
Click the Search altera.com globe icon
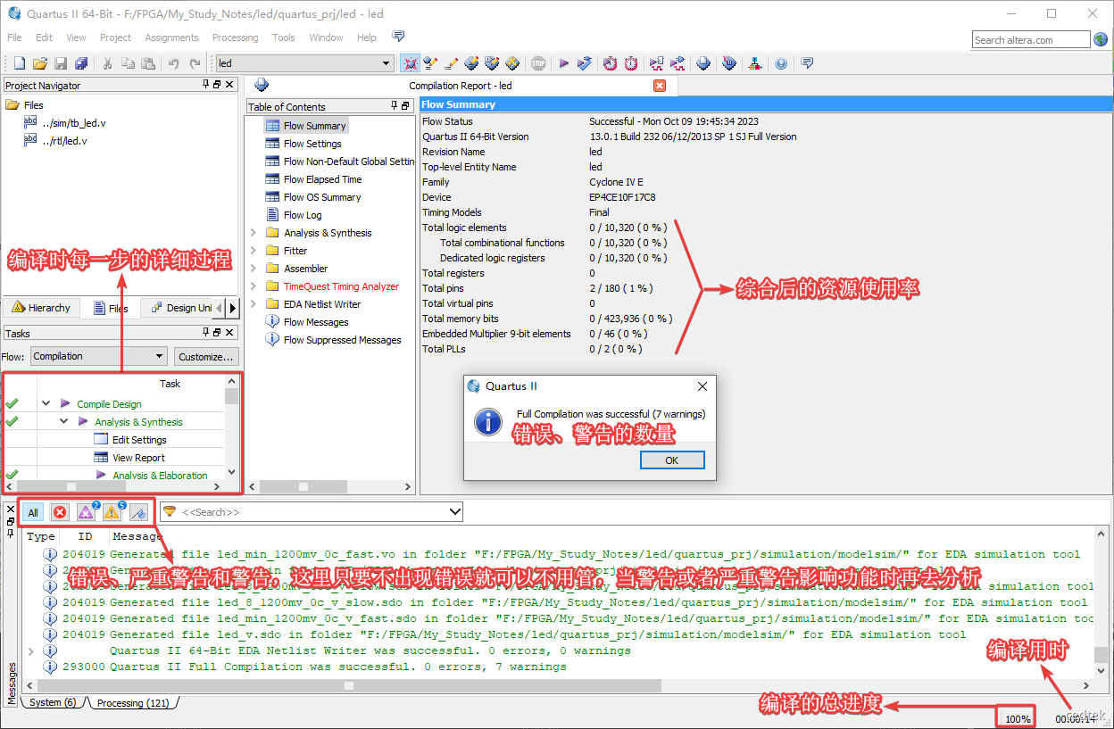1101,40
